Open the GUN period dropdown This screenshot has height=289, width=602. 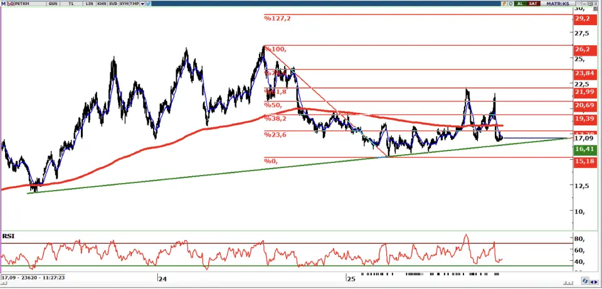pyautogui.click(x=53, y=4)
